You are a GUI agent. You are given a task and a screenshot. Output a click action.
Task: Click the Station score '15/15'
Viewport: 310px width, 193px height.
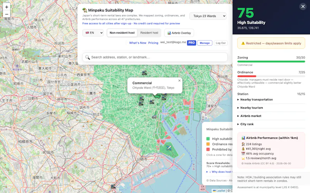click(301, 94)
